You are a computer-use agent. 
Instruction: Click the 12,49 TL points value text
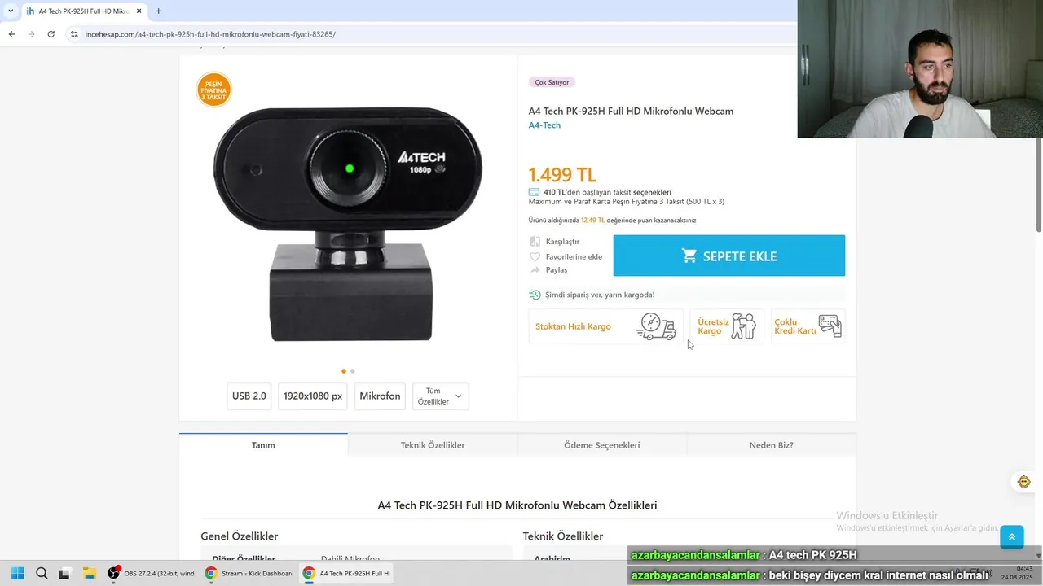point(592,221)
